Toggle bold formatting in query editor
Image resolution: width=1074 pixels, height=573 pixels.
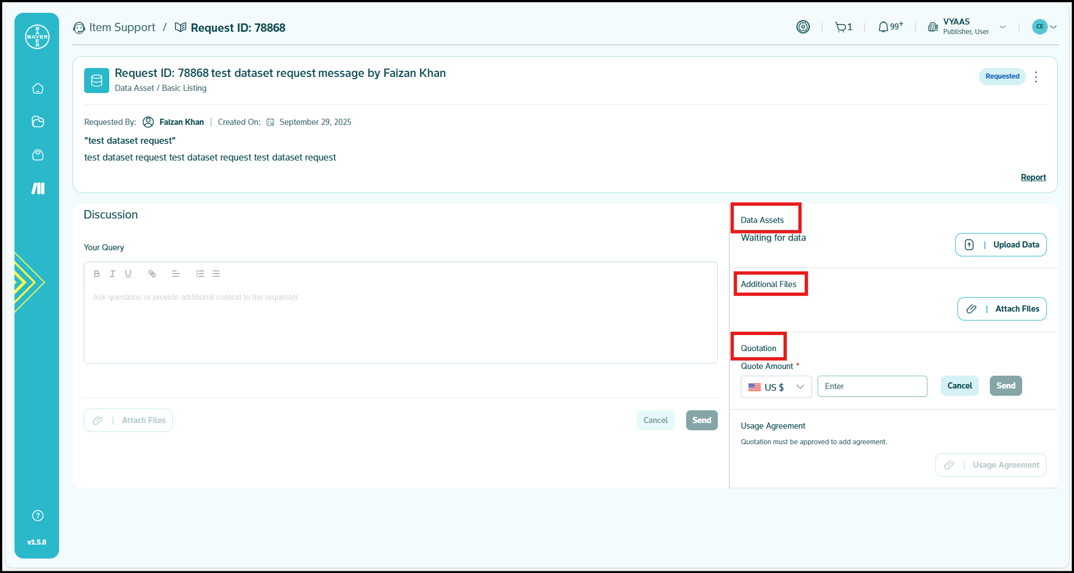click(x=97, y=274)
